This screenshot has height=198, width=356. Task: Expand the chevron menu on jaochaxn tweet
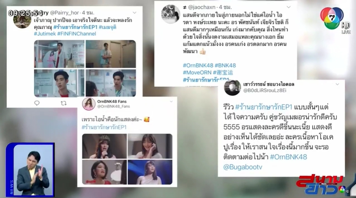click(x=289, y=7)
